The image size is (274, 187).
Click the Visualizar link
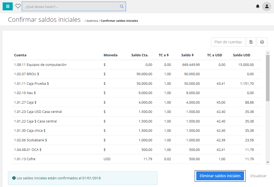pyautogui.click(x=258, y=176)
